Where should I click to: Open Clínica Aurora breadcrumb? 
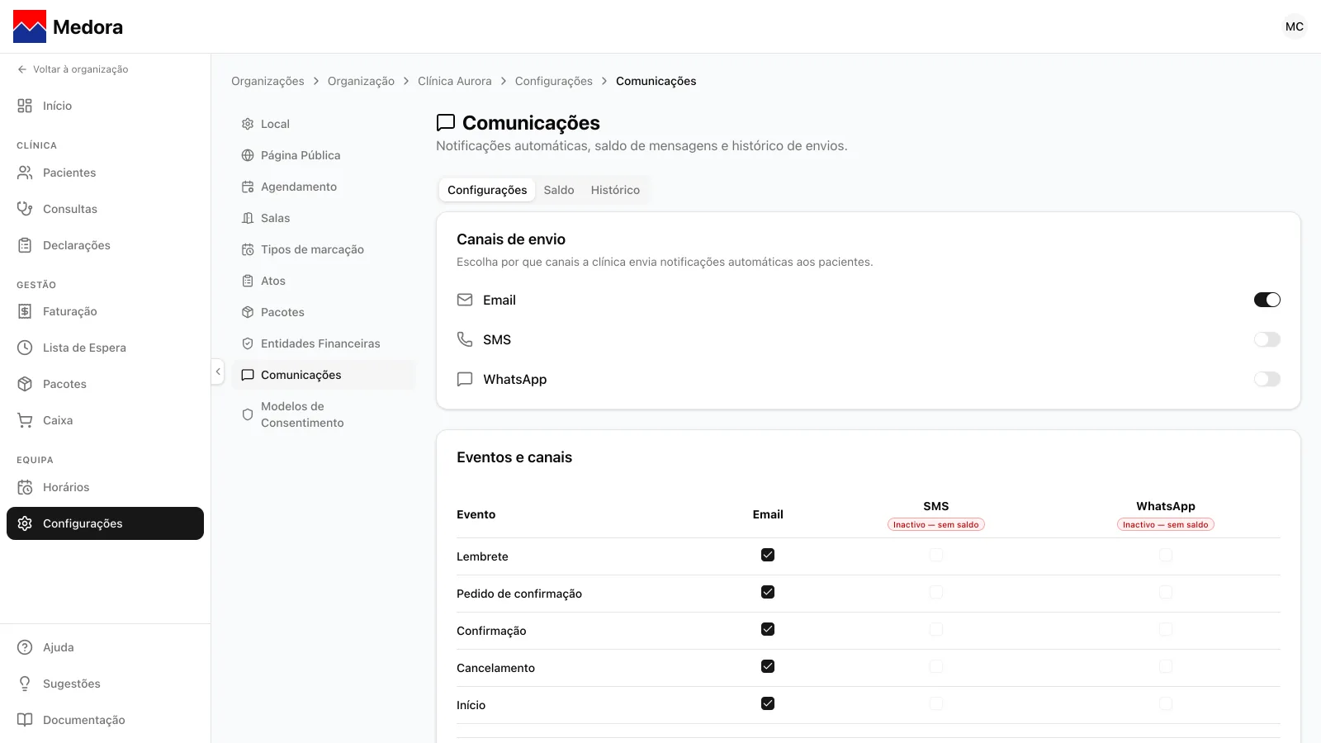pos(454,81)
